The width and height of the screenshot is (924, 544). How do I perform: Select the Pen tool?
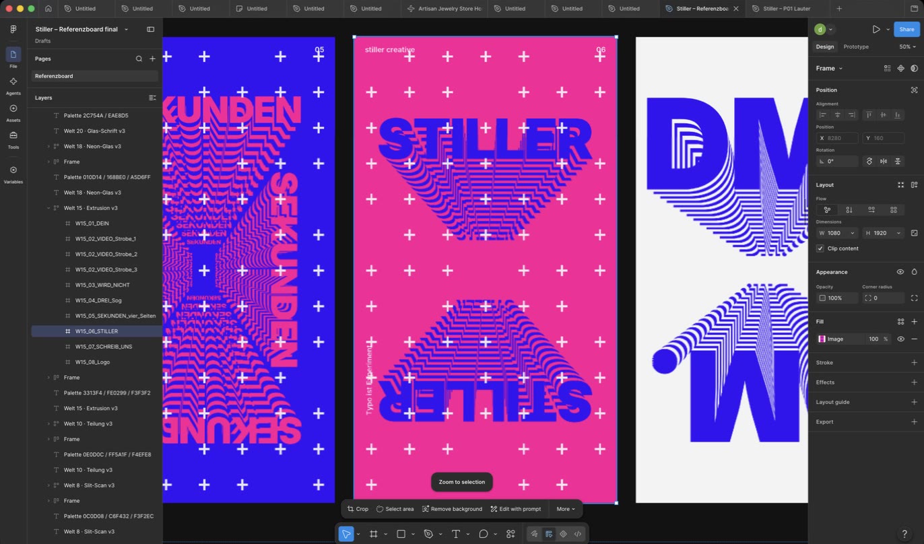click(x=428, y=534)
